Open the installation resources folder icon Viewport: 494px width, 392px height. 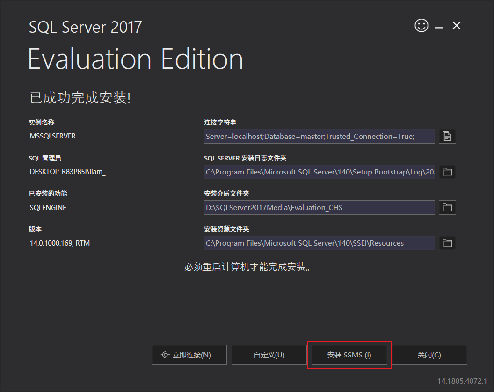(x=447, y=243)
